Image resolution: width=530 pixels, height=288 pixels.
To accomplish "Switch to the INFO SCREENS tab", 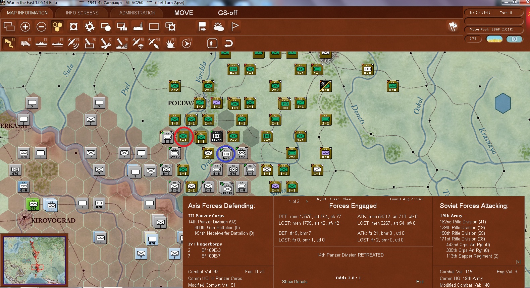I will pyautogui.click(x=82, y=13).
